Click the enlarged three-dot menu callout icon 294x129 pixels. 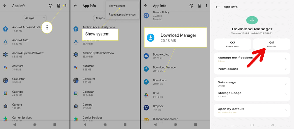coord(47,27)
